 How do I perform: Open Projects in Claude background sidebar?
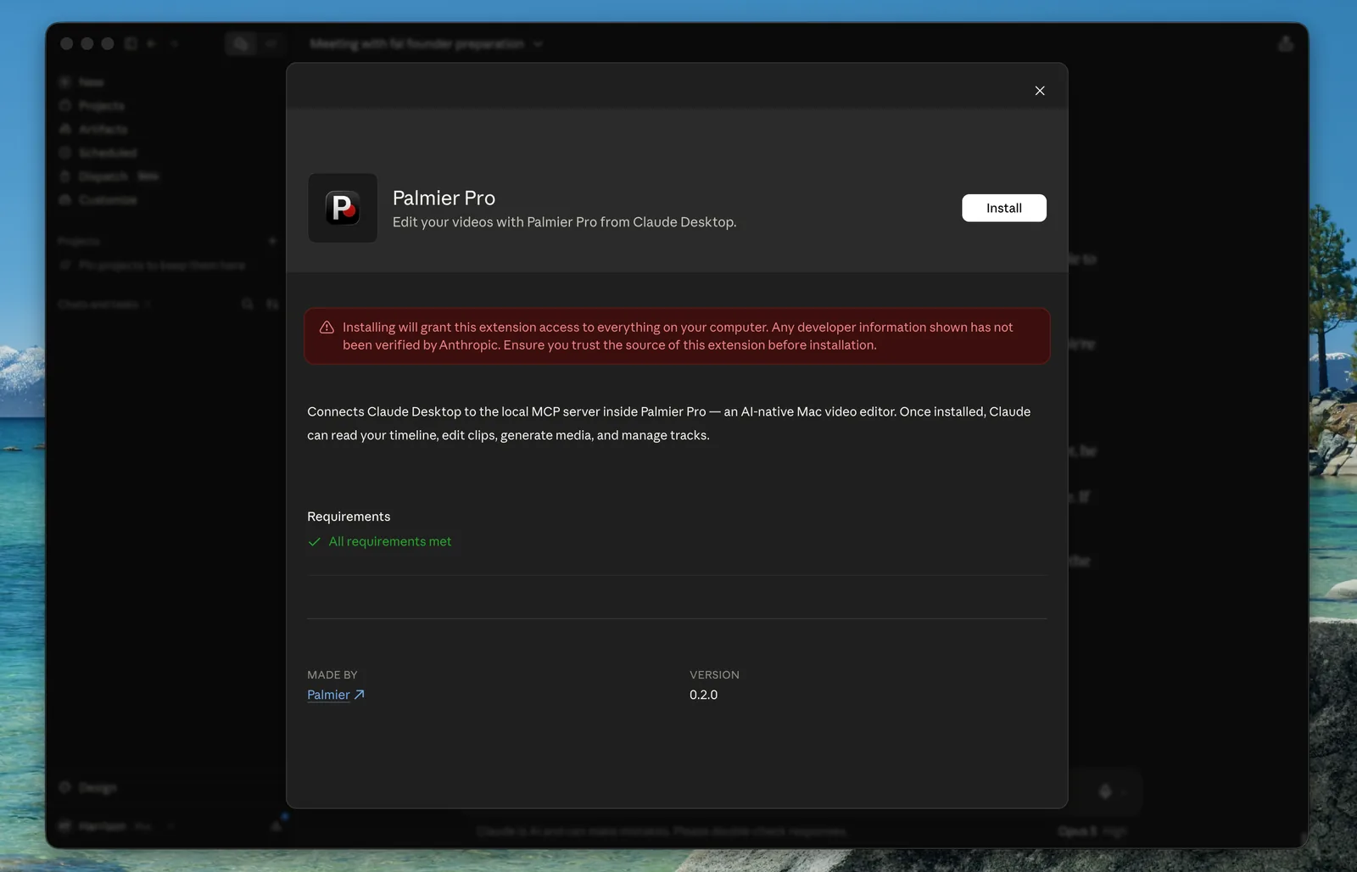point(92,106)
